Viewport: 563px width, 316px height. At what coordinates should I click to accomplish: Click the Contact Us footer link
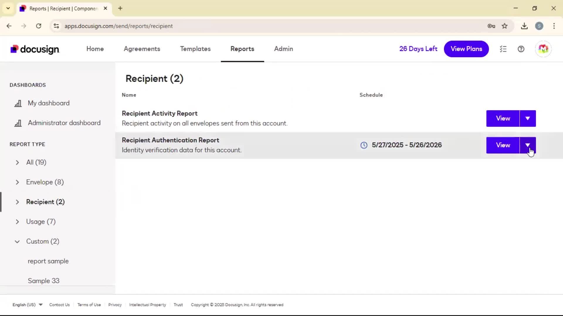click(60, 305)
